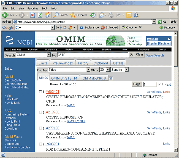Viewport: 179px width, 158px height.
Task: Click the CFTR search term input field
Action: 93,55
